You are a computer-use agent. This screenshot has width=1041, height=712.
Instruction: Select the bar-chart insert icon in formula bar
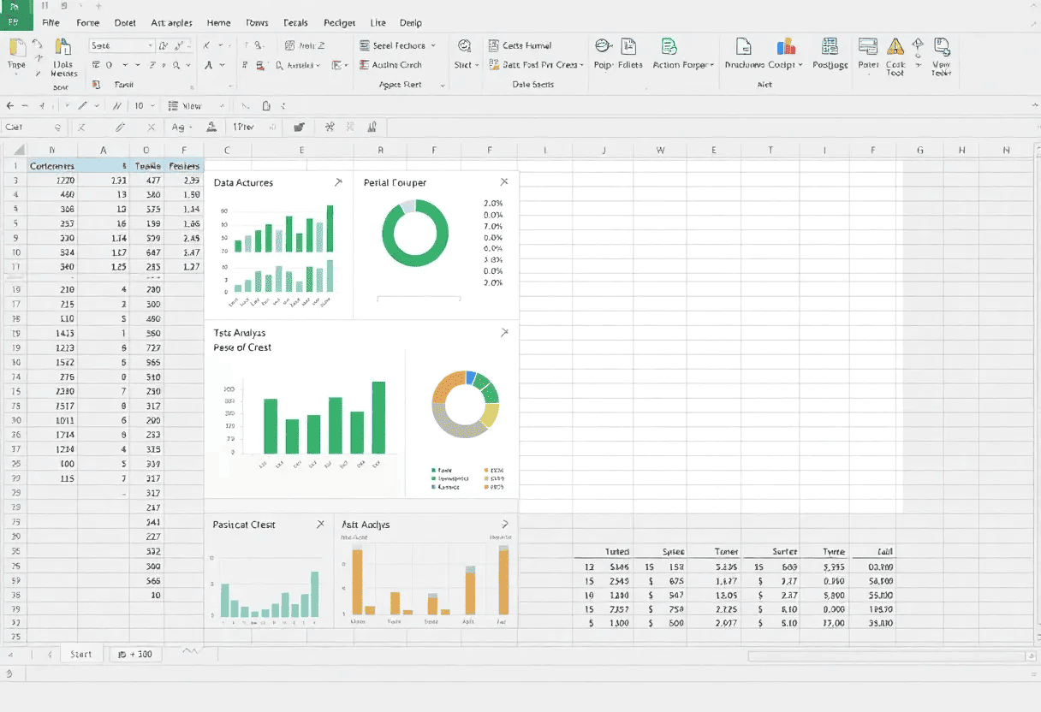[x=372, y=126]
